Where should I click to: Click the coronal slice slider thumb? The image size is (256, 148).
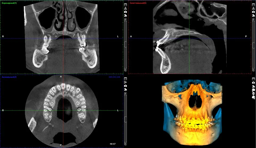125,44
